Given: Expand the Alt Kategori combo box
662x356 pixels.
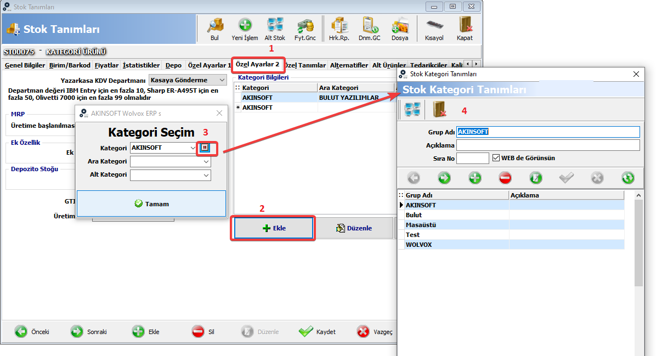Looking at the screenshot, I should 206,175.
